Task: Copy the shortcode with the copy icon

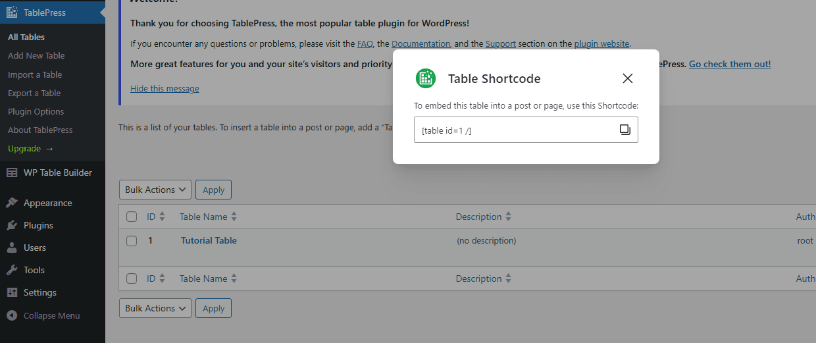Action: [625, 130]
